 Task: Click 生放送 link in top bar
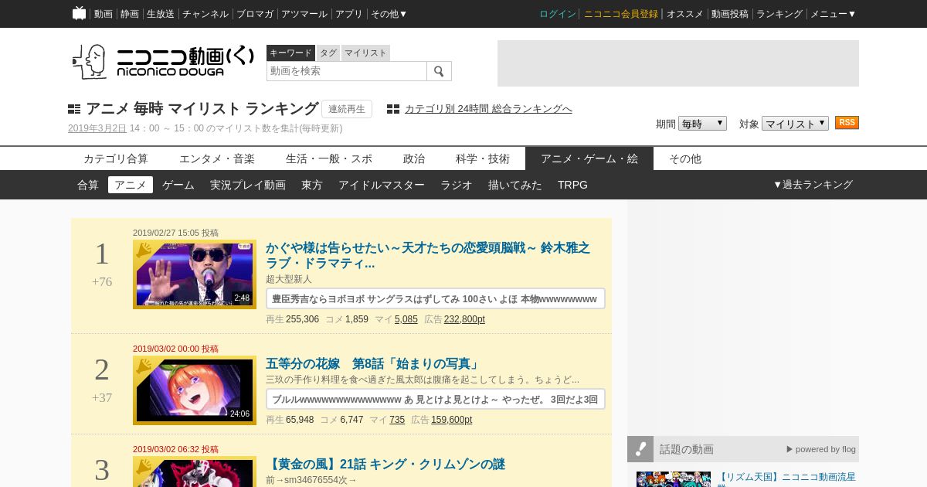click(x=161, y=14)
